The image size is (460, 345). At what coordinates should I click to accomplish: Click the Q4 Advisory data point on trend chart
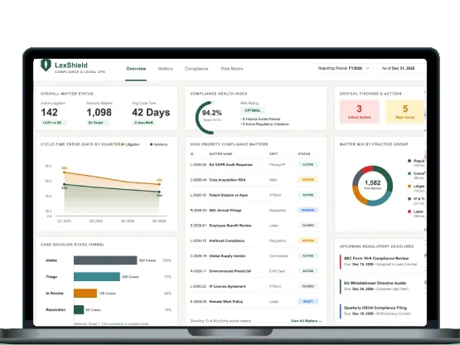pyautogui.click(x=159, y=192)
